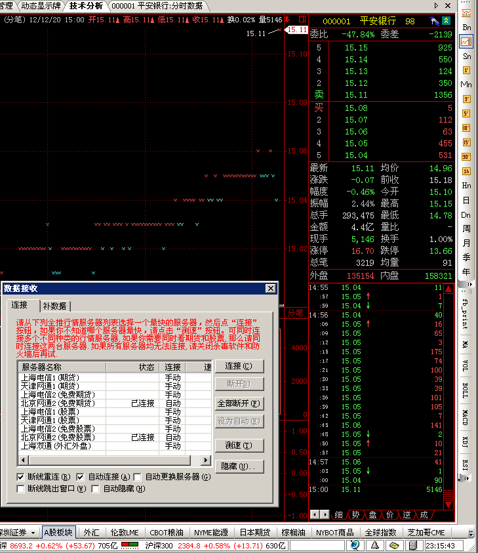Switch to the 补数据 tab

tap(55, 306)
